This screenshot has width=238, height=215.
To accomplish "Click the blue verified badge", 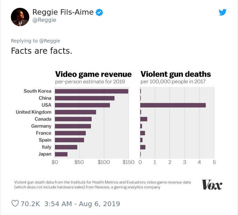I will [99, 13].
